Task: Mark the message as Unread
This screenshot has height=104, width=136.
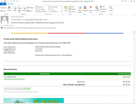Action: 80,10
